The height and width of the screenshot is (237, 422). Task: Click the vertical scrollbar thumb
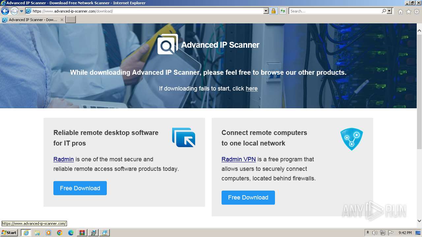[x=419, y=92]
